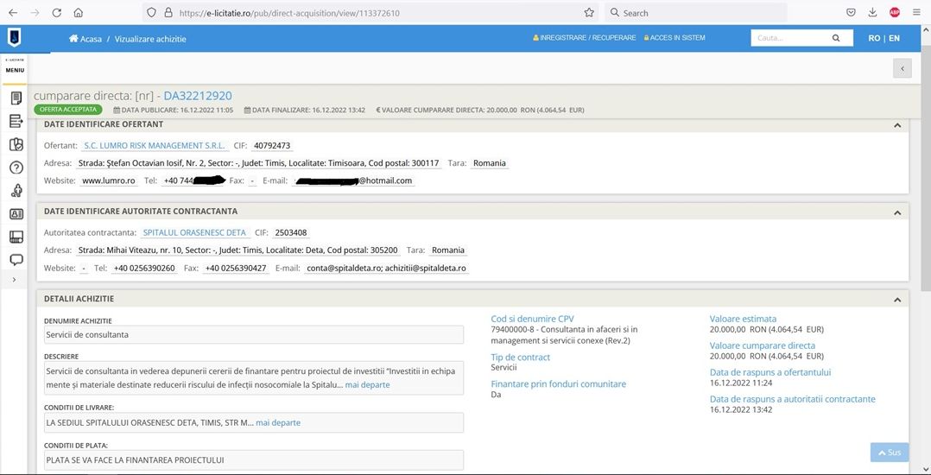Switch language to EN
Image resolution: width=931 pixels, height=475 pixels.
tap(894, 38)
